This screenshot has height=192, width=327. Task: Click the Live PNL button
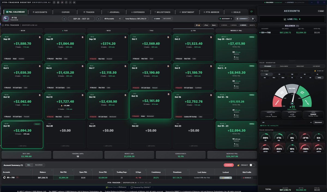coord(292,19)
